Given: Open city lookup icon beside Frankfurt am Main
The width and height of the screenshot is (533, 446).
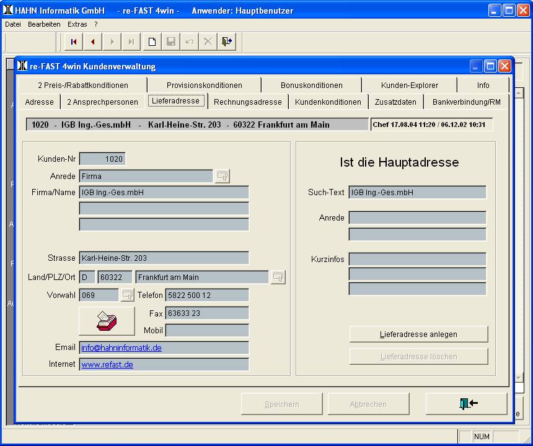Looking at the screenshot, I should [278, 277].
